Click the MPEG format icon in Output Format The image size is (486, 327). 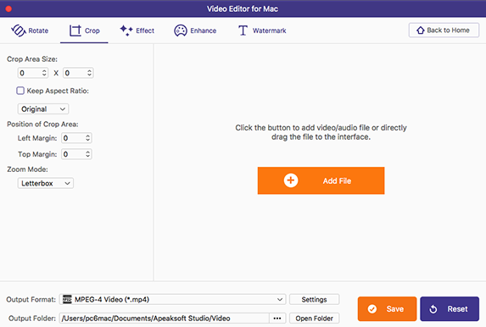pyautogui.click(x=67, y=299)
